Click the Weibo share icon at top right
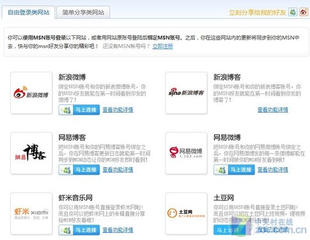 304,12
